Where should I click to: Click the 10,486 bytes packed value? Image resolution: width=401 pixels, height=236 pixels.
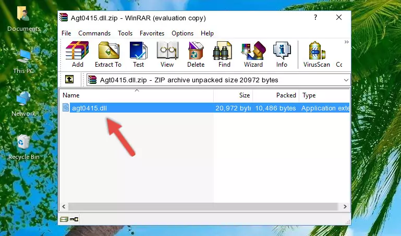pos(275,108)
